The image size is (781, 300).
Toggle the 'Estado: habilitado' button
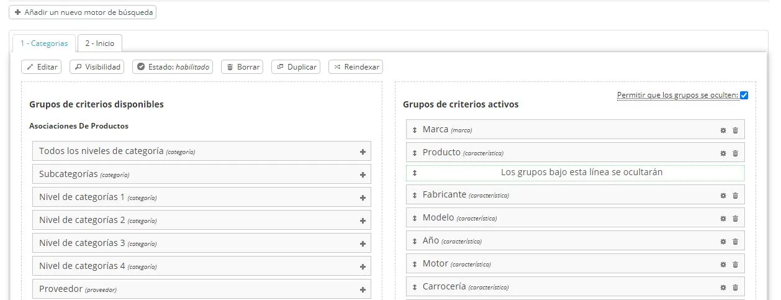[x=173, y=67]
